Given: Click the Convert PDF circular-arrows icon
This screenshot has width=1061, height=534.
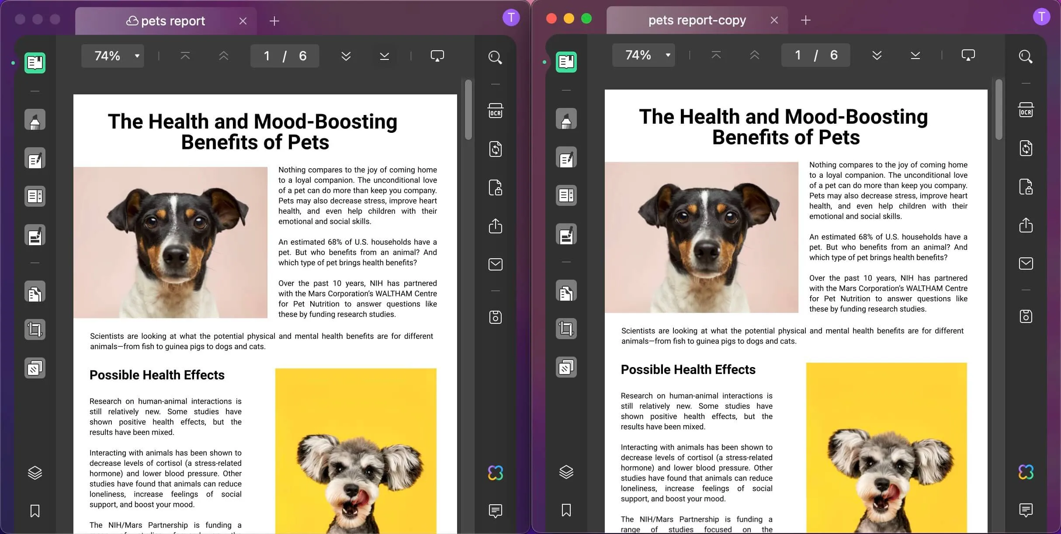Looking at the screenshot, I should pos(495,149).
